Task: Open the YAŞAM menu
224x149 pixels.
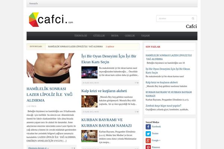Action: 145,36
